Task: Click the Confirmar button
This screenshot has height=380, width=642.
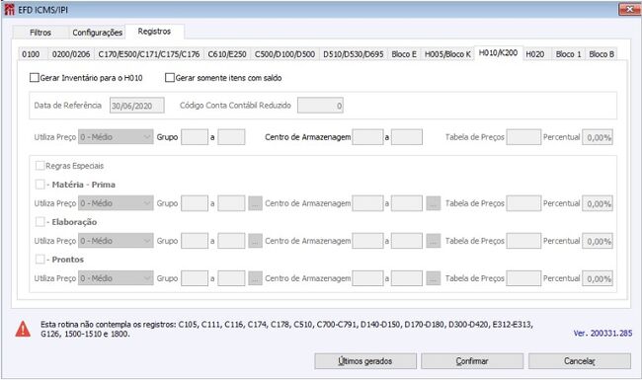Action: 472,361
